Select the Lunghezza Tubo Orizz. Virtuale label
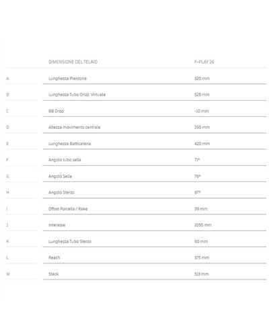The image size is (269, 336). click(77, 95)
